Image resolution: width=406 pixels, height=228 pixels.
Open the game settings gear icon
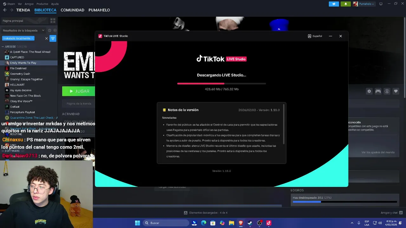pyautogui.click(x=369, y=91)
